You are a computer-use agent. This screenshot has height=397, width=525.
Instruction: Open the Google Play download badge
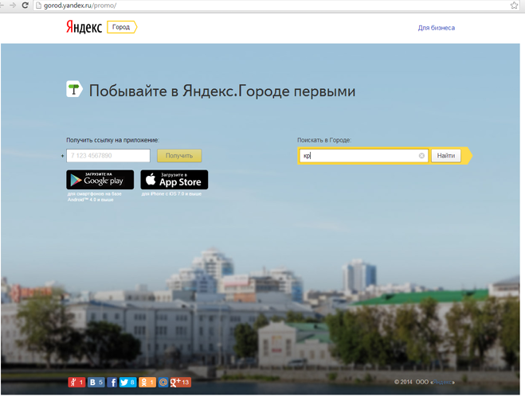[100, 180]
